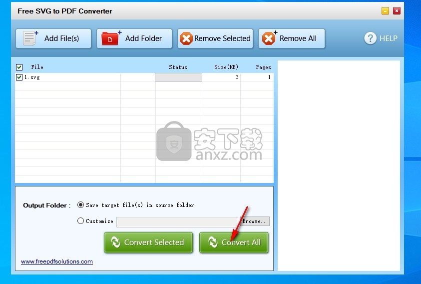Click the Add File(s) button

(53, 38)
